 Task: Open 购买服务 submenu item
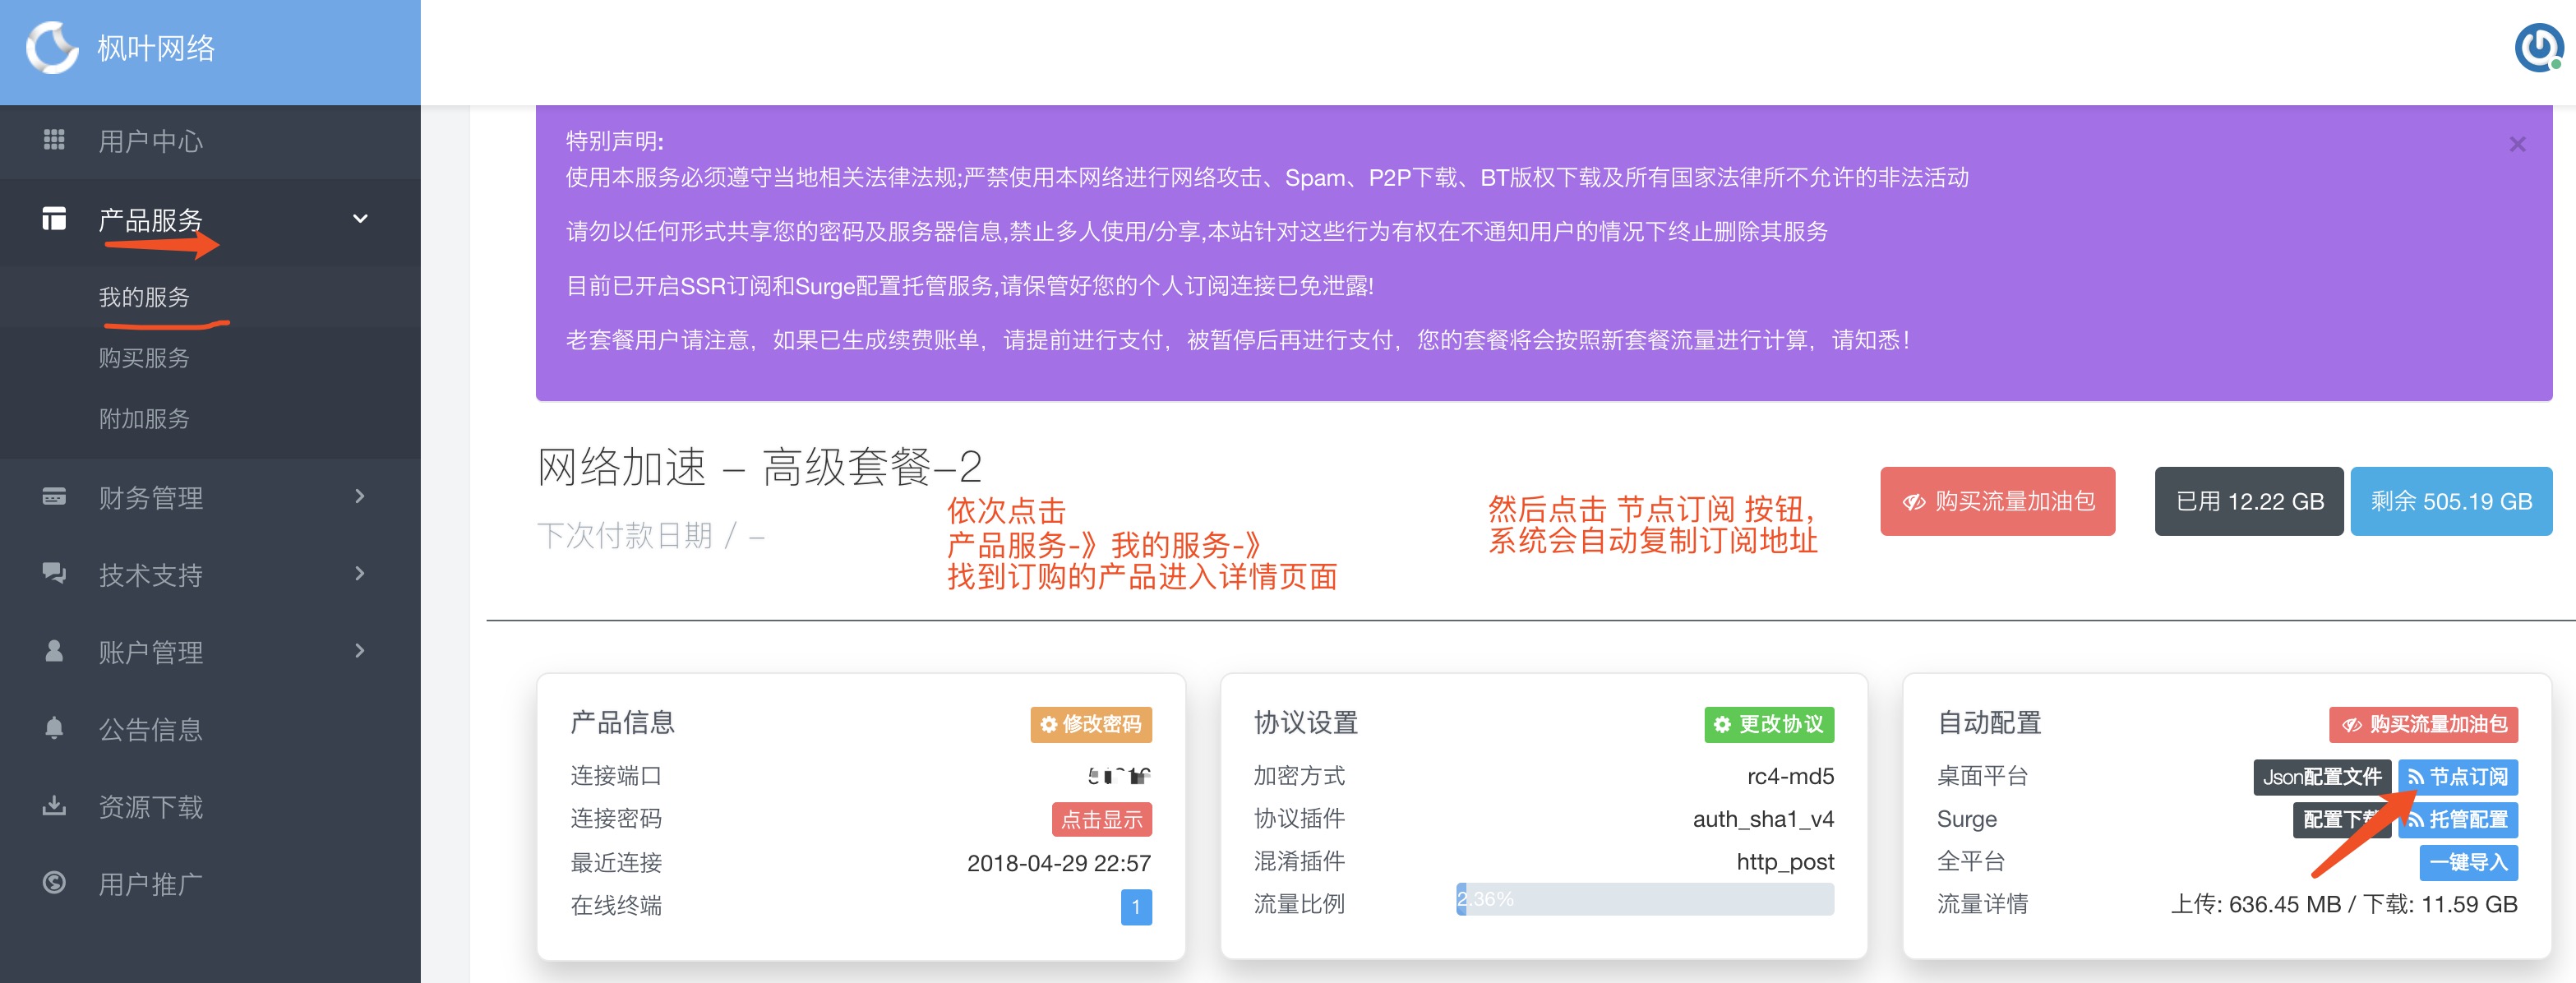coord(144,358)
